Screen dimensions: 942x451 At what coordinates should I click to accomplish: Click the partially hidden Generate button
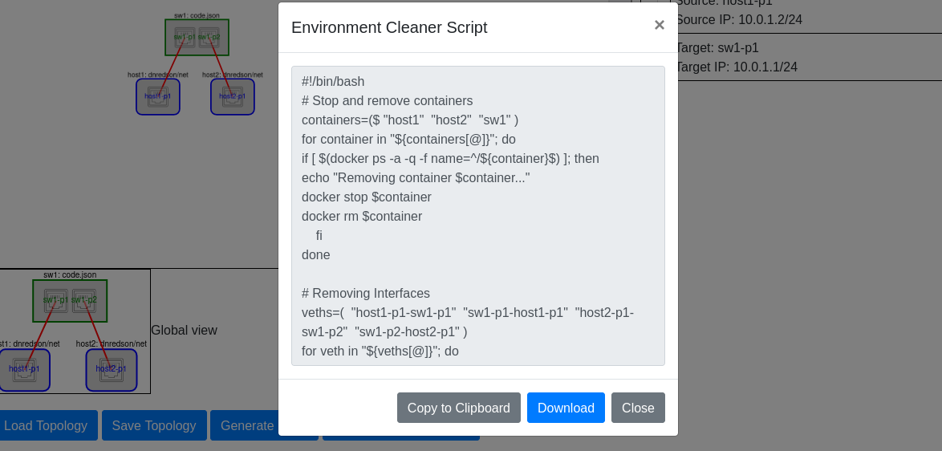tap(245, 425)
